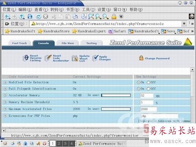Open the 帮助(H) menu

136,9
